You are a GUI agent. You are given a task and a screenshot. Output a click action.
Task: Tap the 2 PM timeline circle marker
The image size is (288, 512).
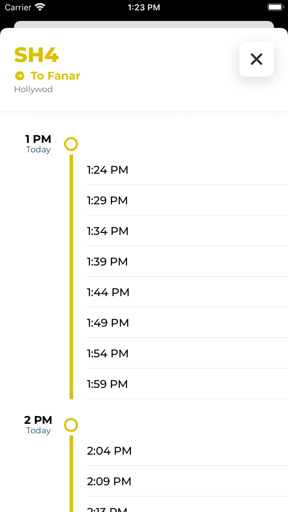click(x=71, y=425)
